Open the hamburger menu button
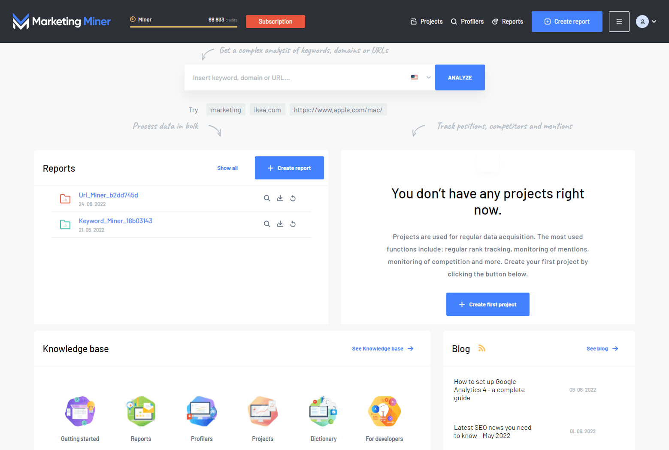The image size is (669, 450). pos(619,21)
